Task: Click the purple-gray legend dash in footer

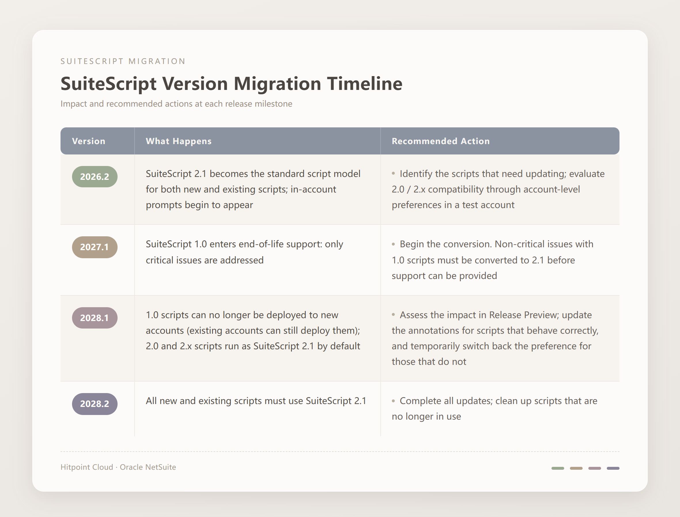Action: tap(613, 468)
